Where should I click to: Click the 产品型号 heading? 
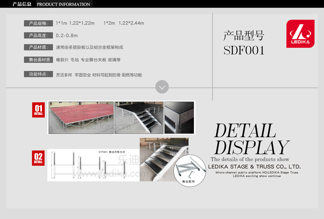point(244,36)
